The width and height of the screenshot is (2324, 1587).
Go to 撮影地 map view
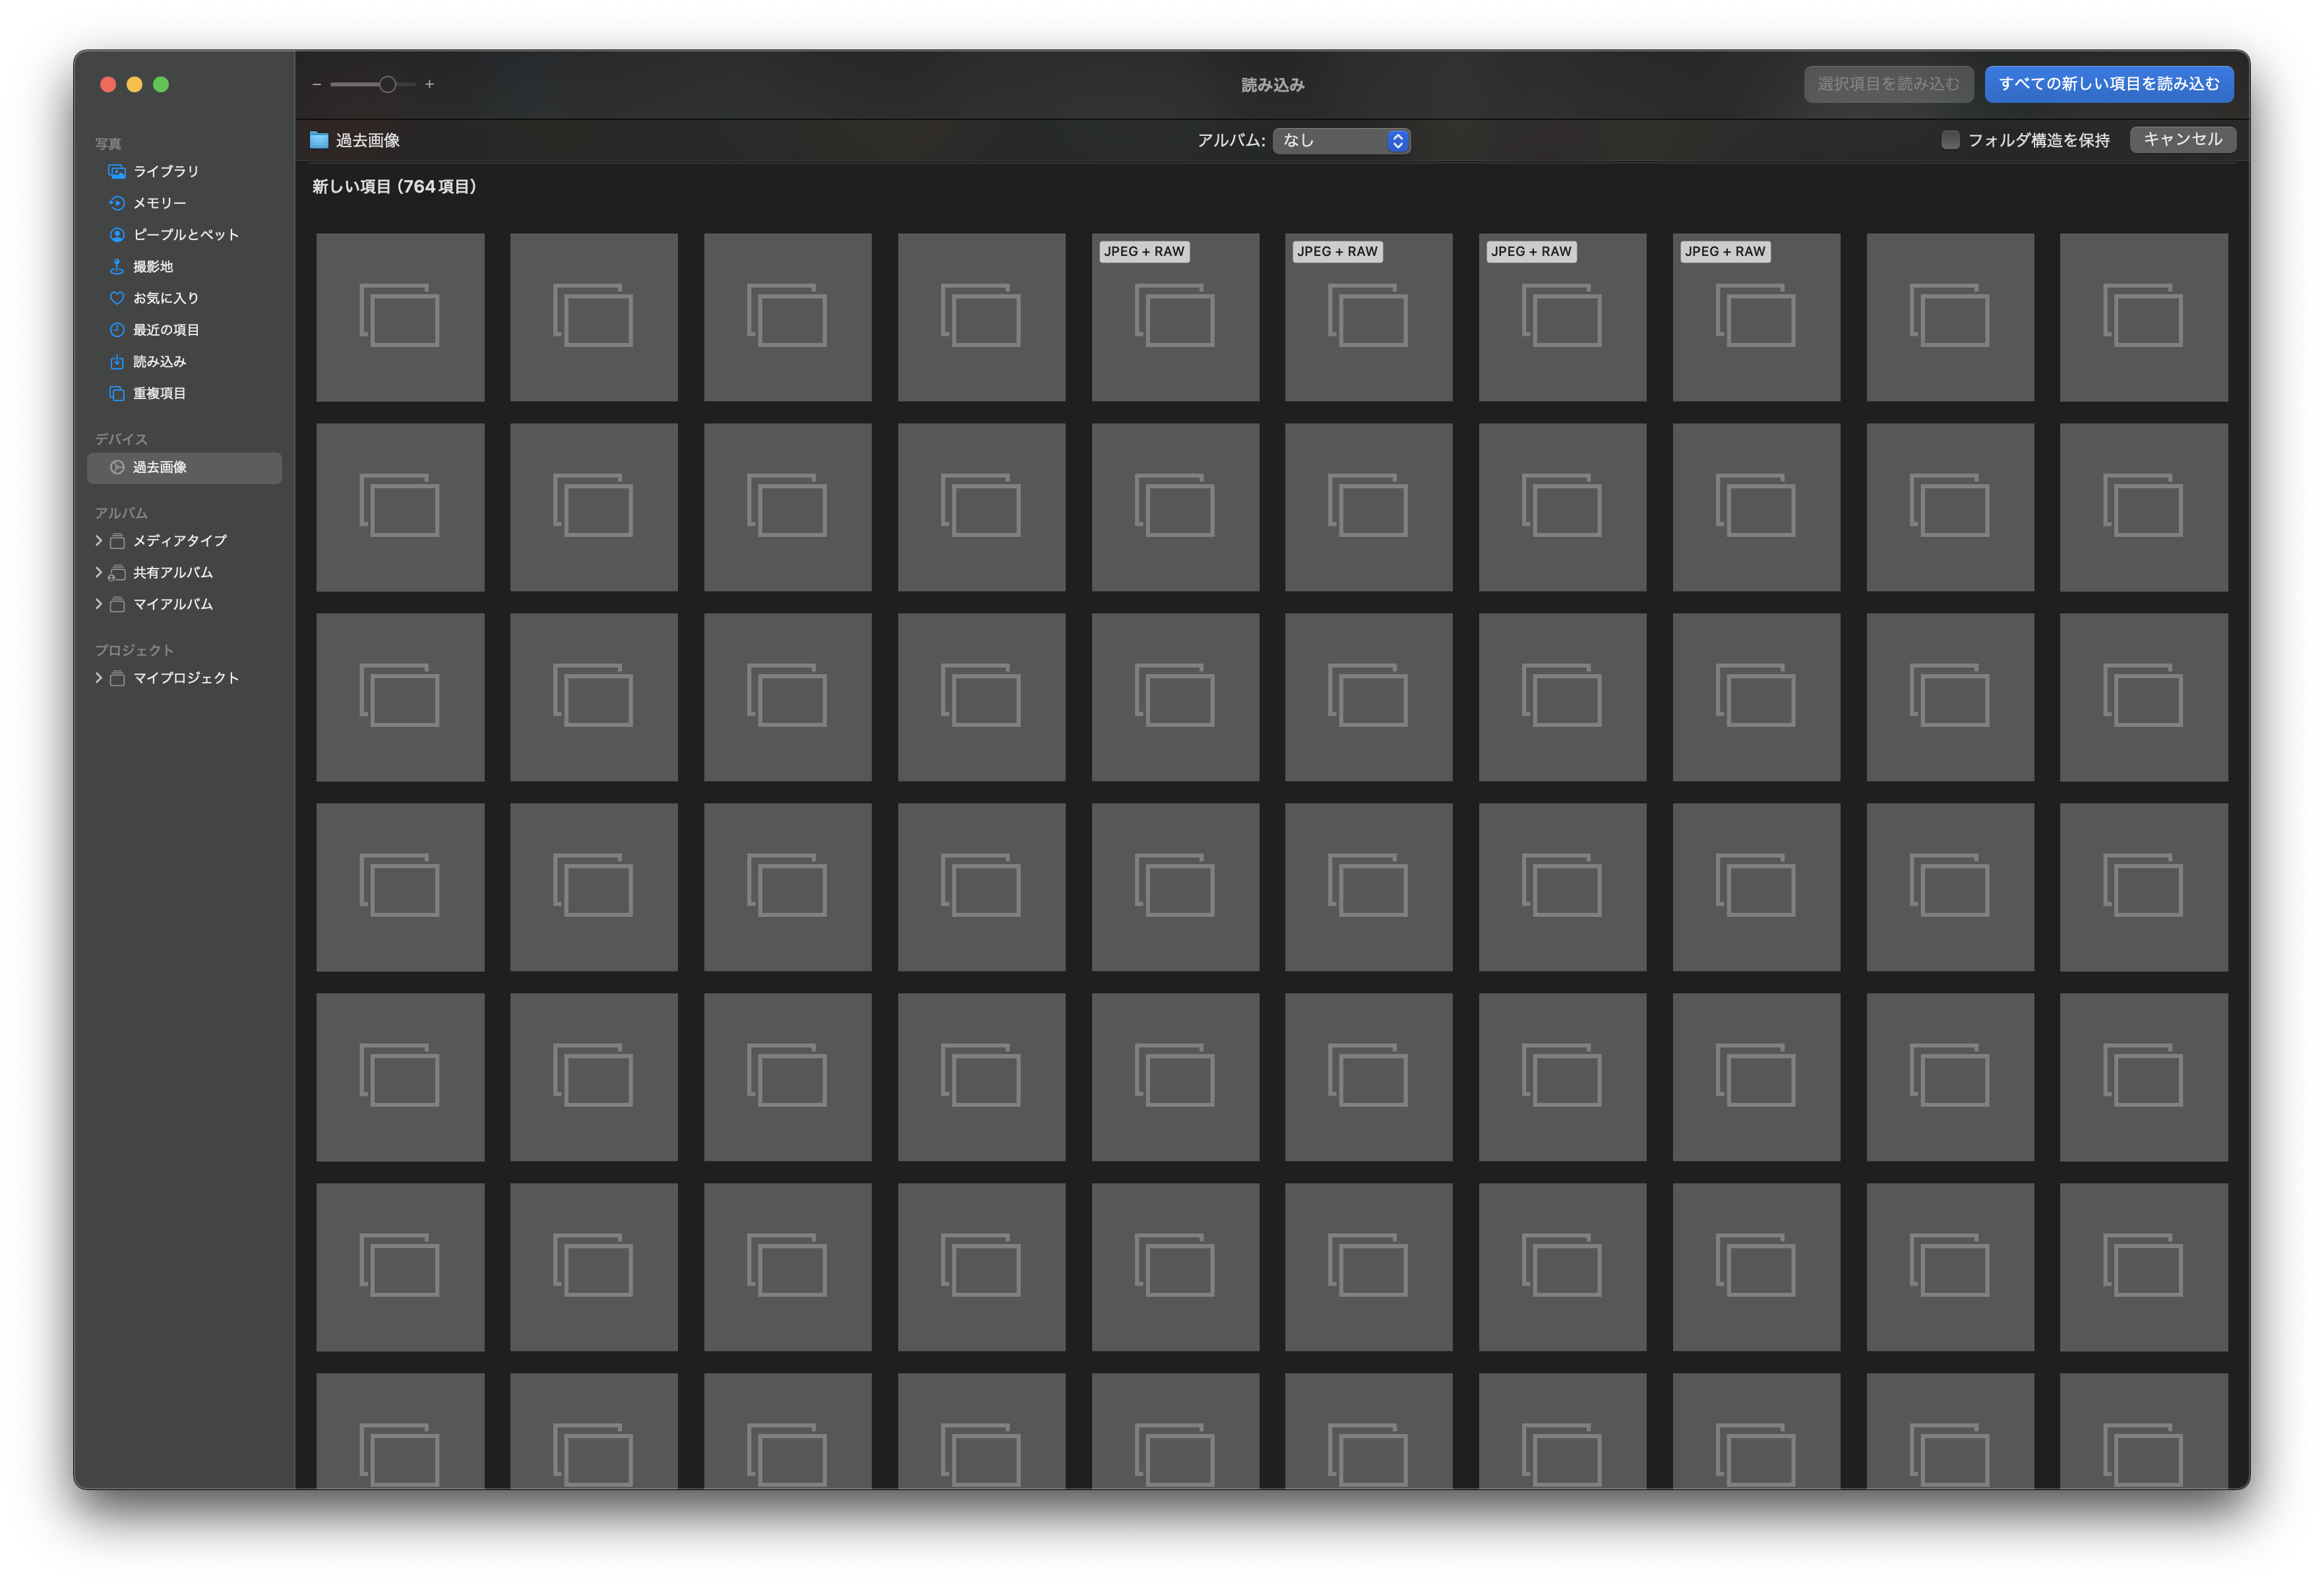(152, 267)
